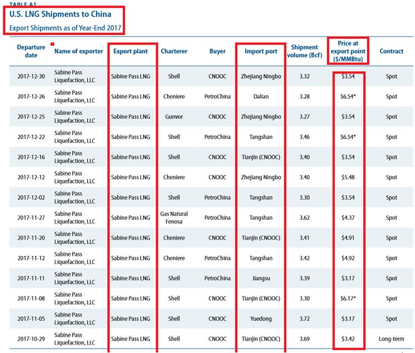Click the departure date 2017-12-02
The height and width of the screenshot is (353, 415).
pyautogui.click(x=31, y=197)
